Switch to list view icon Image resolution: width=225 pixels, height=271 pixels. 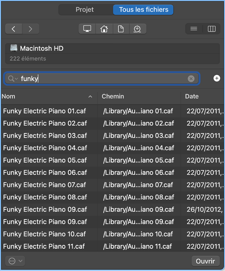pos(194,29)
